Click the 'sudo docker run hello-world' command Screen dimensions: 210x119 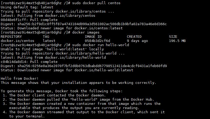coord(100,45)
